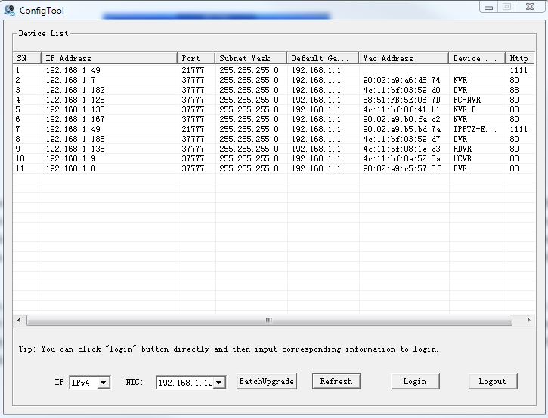This screenshot has height=418, width=548.
Task: Click serial number 1 cell
Action: click(18, 70)
